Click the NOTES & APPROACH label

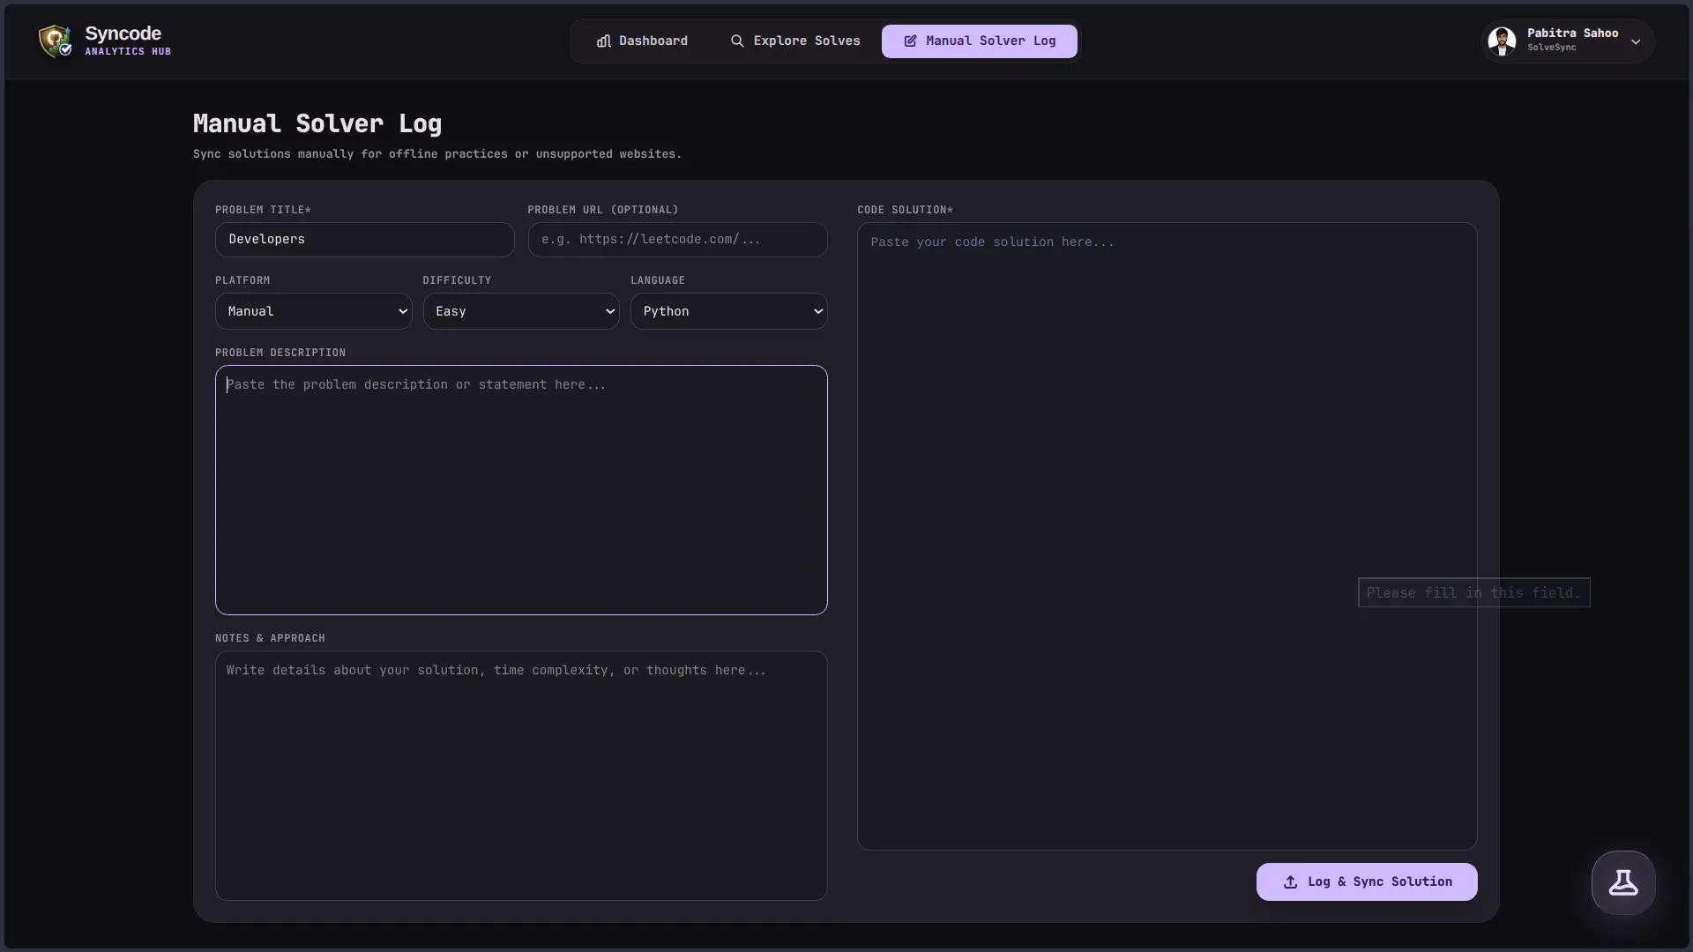click(270, 638)
